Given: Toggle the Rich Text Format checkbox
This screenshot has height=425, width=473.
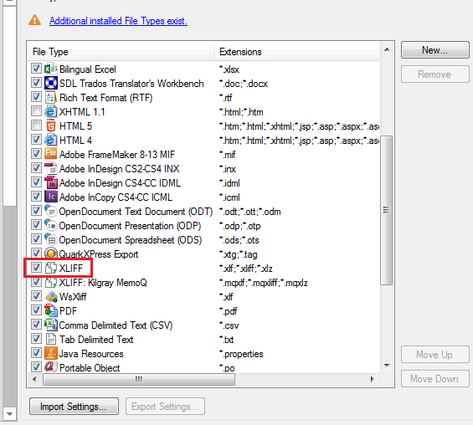Looking at the screenshot, I should 36,97.
